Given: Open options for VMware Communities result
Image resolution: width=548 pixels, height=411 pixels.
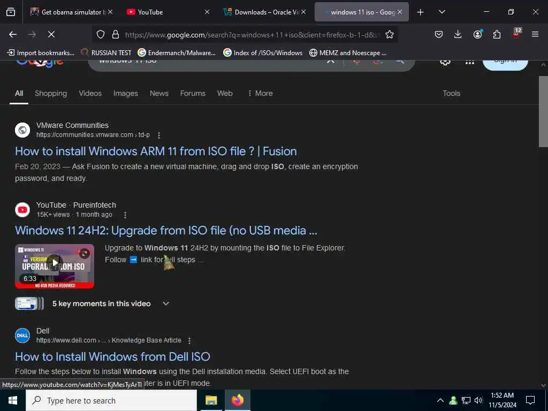Looking at the screenshot, I should (159, 135).
